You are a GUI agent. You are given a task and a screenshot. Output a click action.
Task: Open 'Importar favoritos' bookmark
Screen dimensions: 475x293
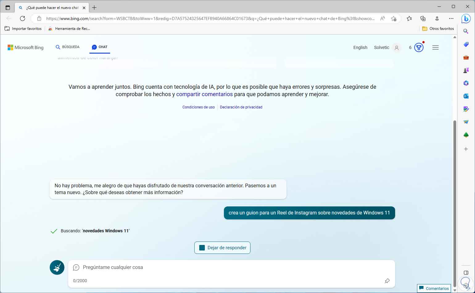click(x=23, y=29)
